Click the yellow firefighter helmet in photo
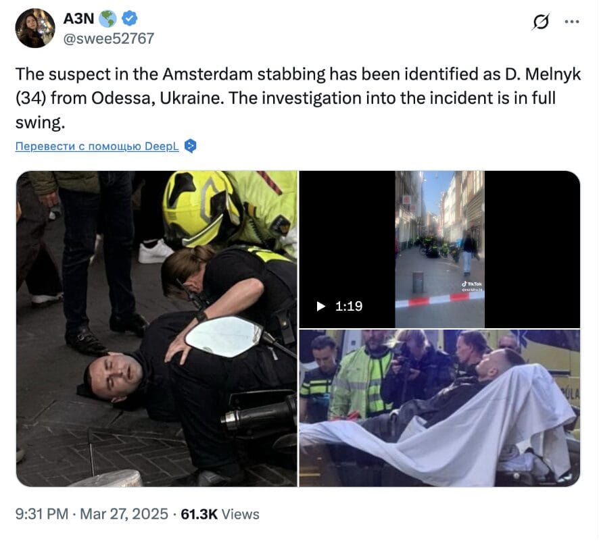This screenshot has height=543, width=599. pyautogui.click(x=201, y=208)
